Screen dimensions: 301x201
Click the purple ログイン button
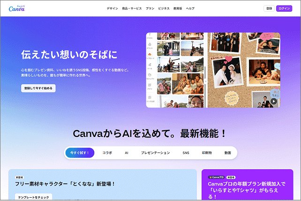click(x=284, y=8)
